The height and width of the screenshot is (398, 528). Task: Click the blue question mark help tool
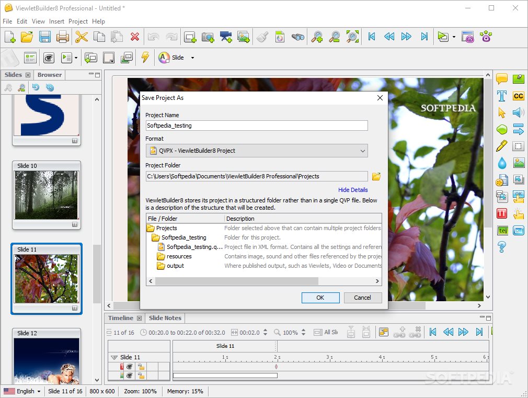pyautogui.click(x=502, y=247)
